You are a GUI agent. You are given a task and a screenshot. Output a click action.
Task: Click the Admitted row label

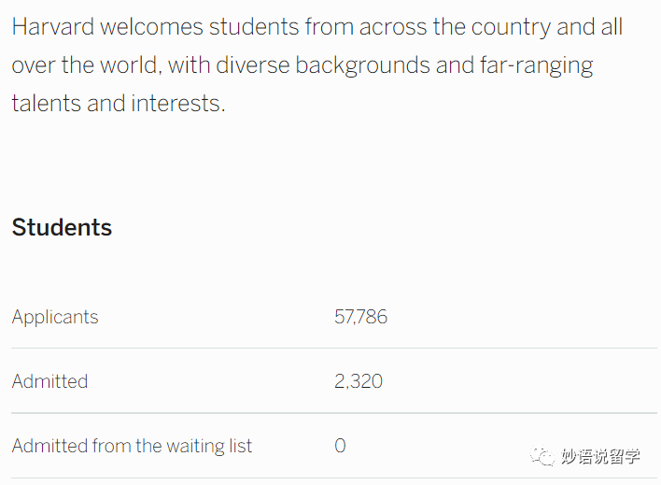point(49,381)
